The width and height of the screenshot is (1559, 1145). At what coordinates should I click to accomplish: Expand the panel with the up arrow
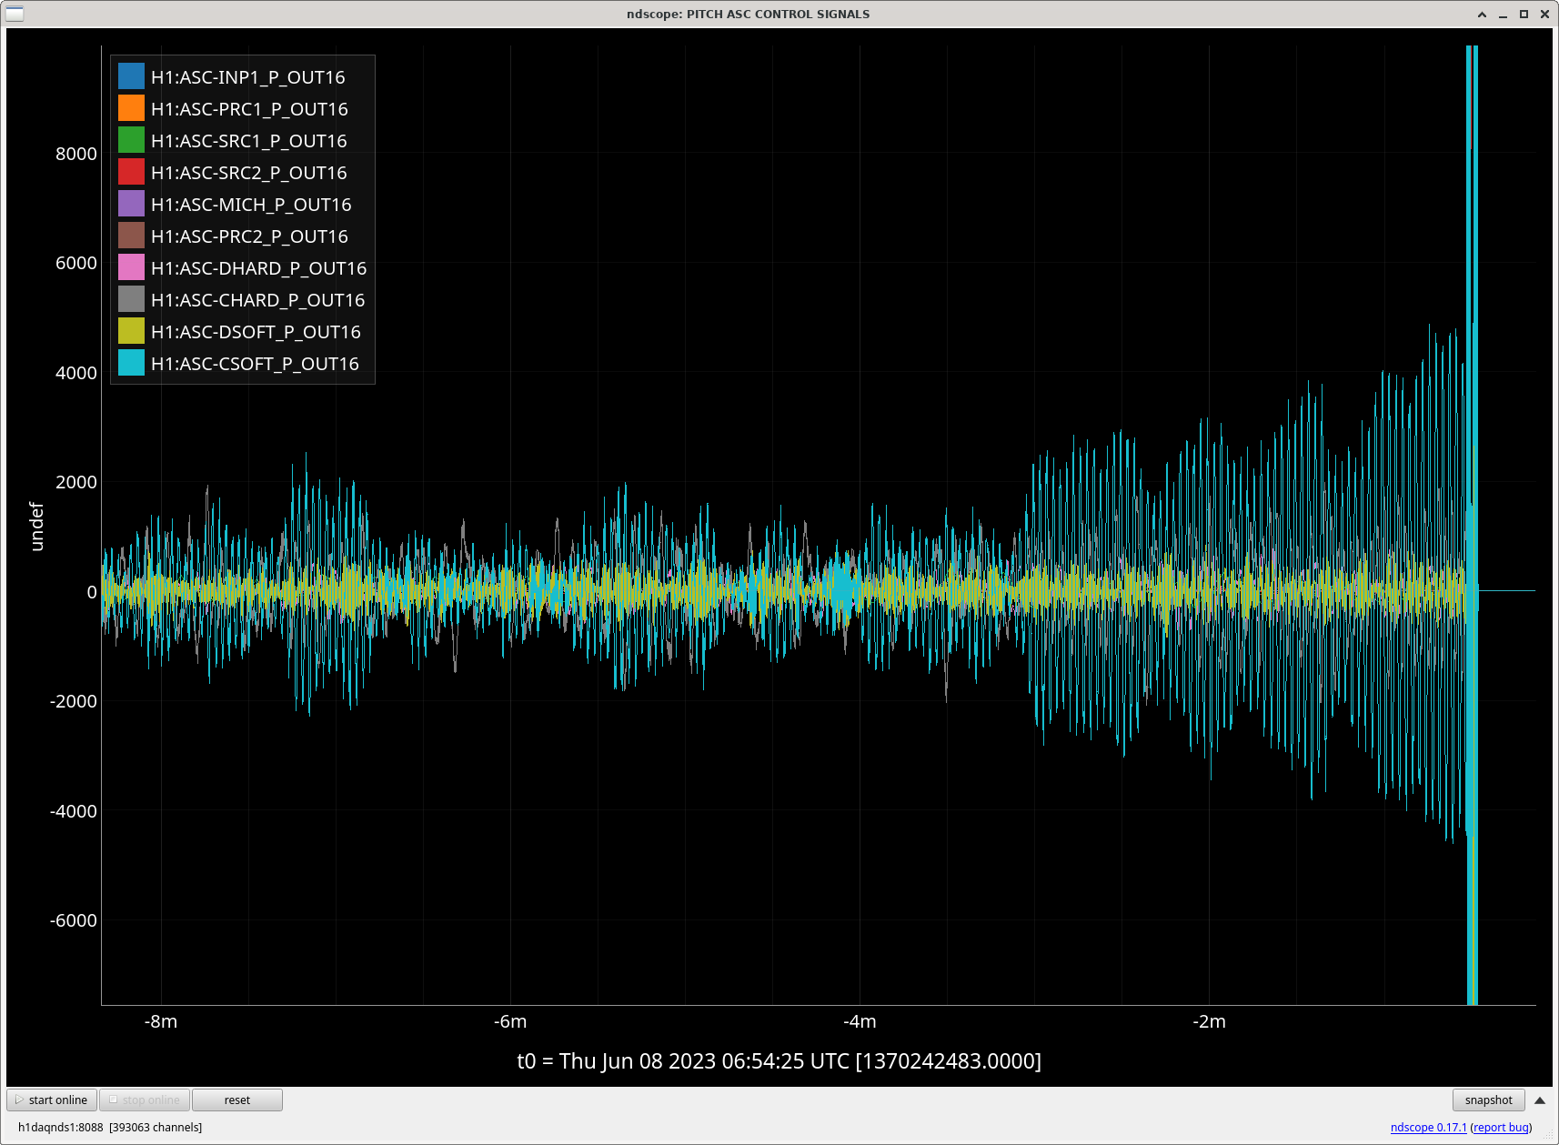coord(1540,1100)
